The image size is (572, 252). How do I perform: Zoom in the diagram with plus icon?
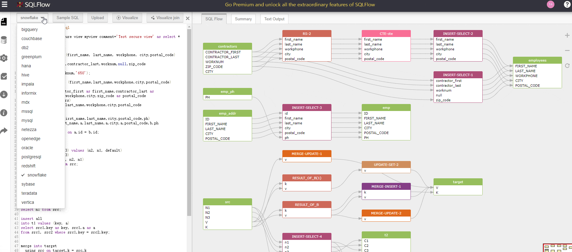(567, 35)
